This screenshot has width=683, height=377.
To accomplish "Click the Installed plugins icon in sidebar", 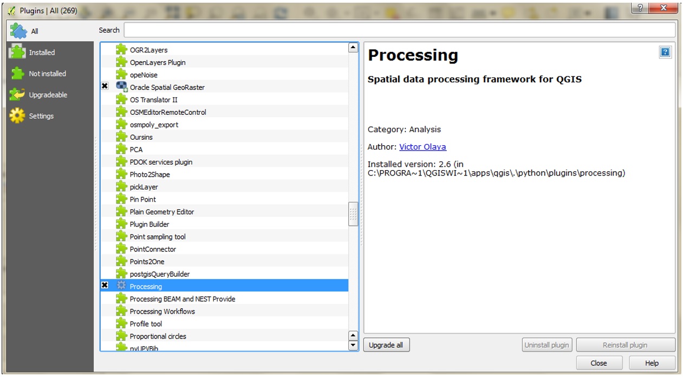I will 17,52.
